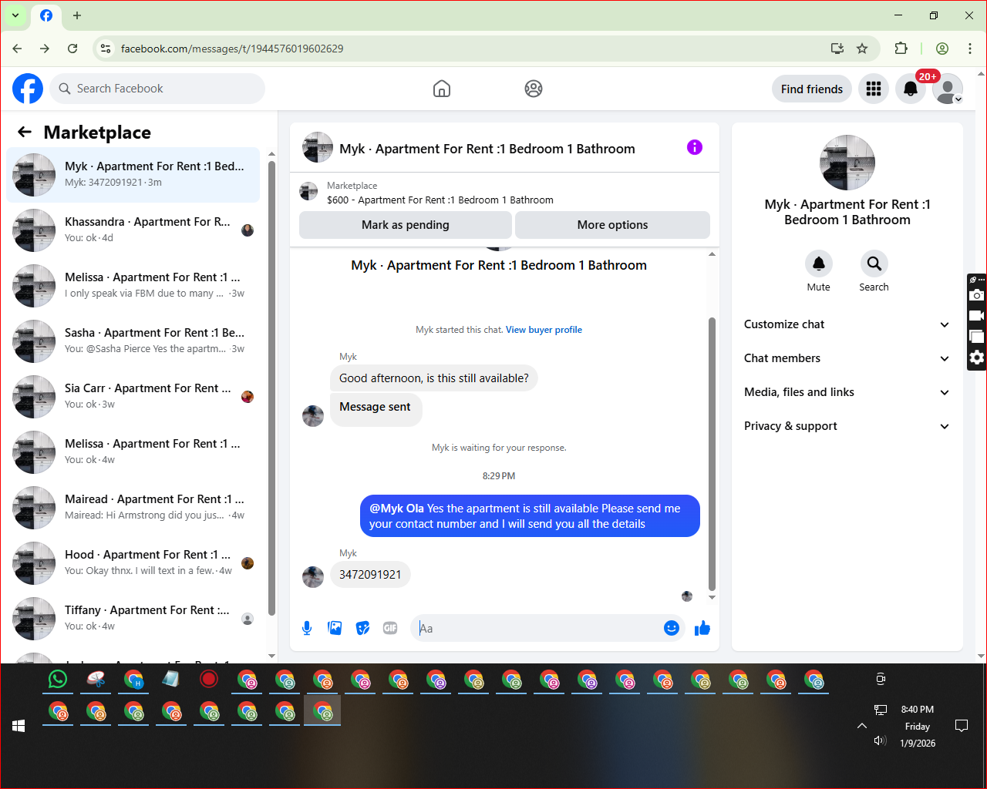
Task: Reload the page in the browser
Action: [x=72, y=49]
